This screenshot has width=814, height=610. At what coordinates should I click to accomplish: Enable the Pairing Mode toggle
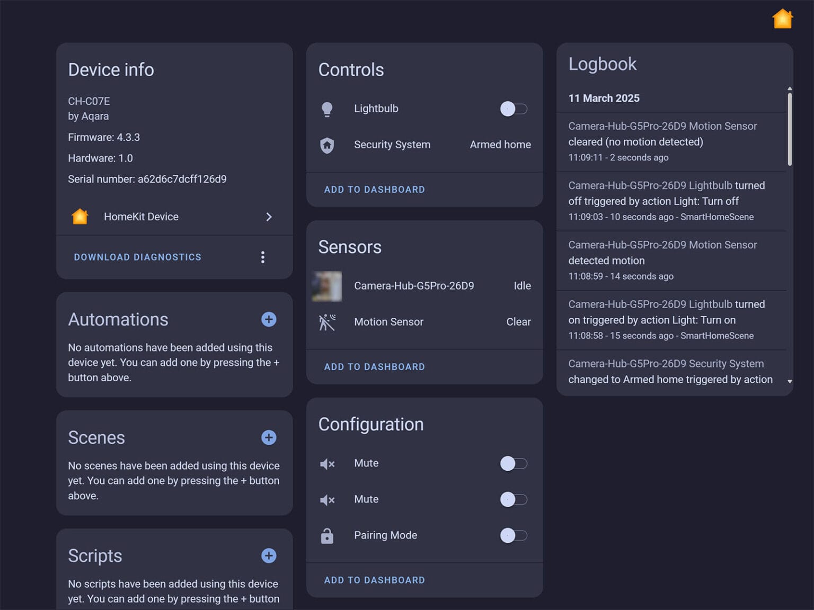tap(513, 535)
